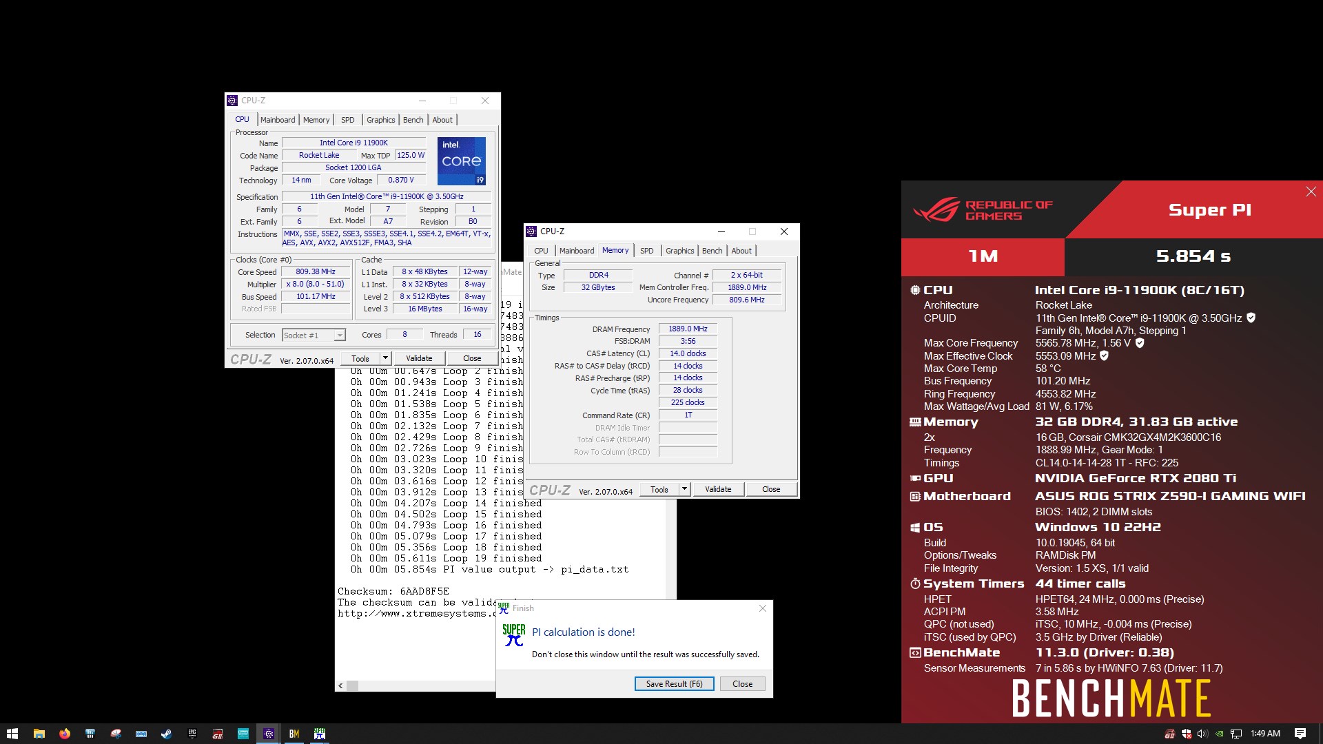The height and width of the screenshot is (744, 1323).
Task: Click the DRAM Frequency value in Timings
Action: click(x=688, y=329)
